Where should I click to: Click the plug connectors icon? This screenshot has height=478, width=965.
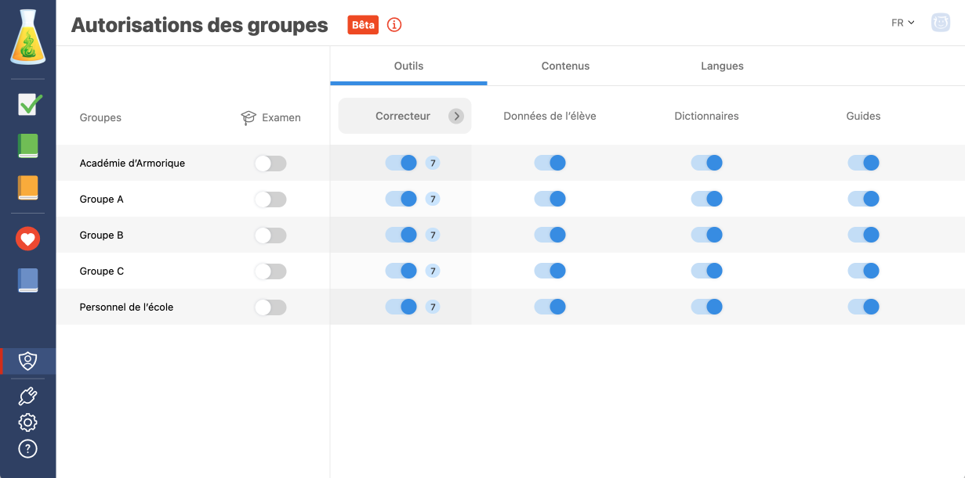(x=27, y=397)
